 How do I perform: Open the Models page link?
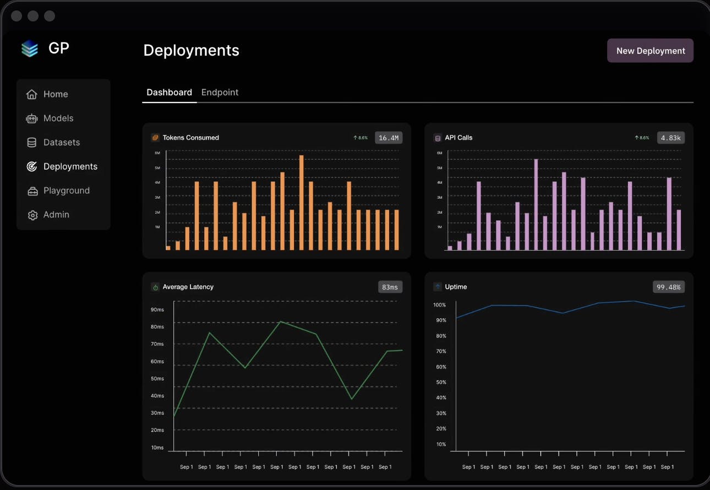pyautogui.click(x=58, y=118)
